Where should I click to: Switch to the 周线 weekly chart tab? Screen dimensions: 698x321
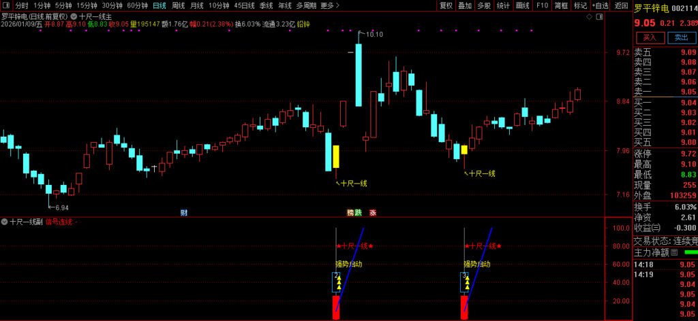(x=178, y=5)
